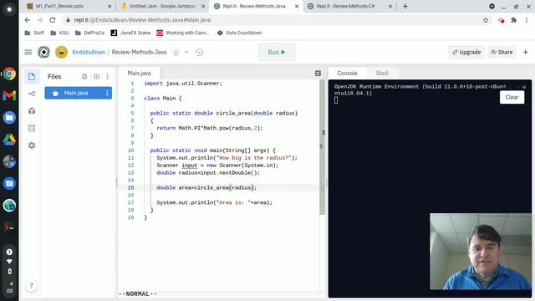This screenshot has width=535, height=301.
Task: Open the Files panel more options menu
Action: coord(107,76)
